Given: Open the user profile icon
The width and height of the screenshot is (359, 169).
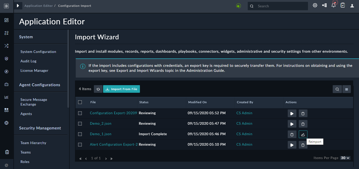Looking at the screenshot, I should coord(352,6).
